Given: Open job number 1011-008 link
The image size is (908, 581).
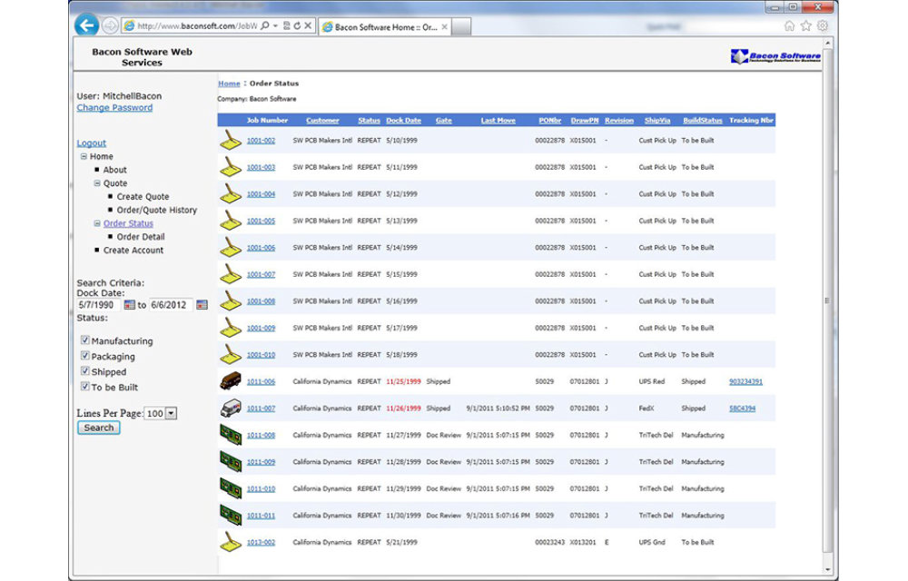Looking at the screenshot, I should (x=262, y=435).
